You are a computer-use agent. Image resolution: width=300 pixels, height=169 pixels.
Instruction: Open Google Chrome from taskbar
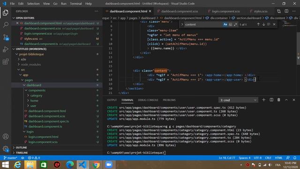96,165
